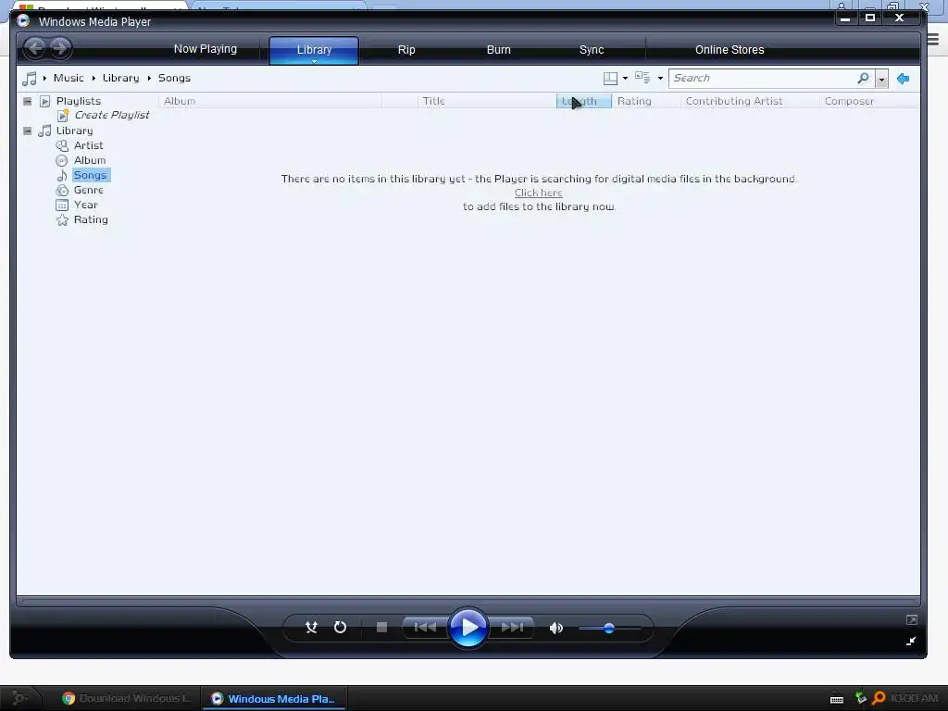Click into the Search field
This screenshot has height=711, width=948.
(x=762, y=78)
